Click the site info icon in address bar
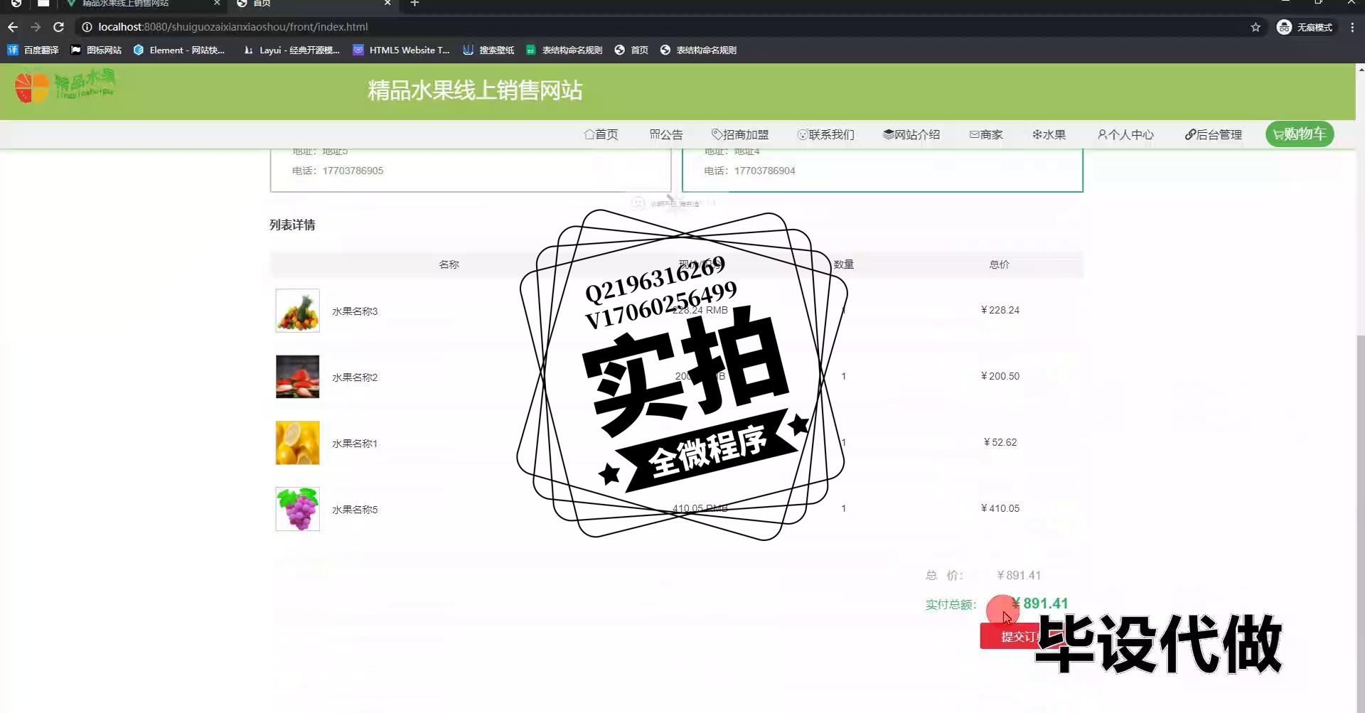The height and width of the screenshot is (713, 1365). click(87, 27)
